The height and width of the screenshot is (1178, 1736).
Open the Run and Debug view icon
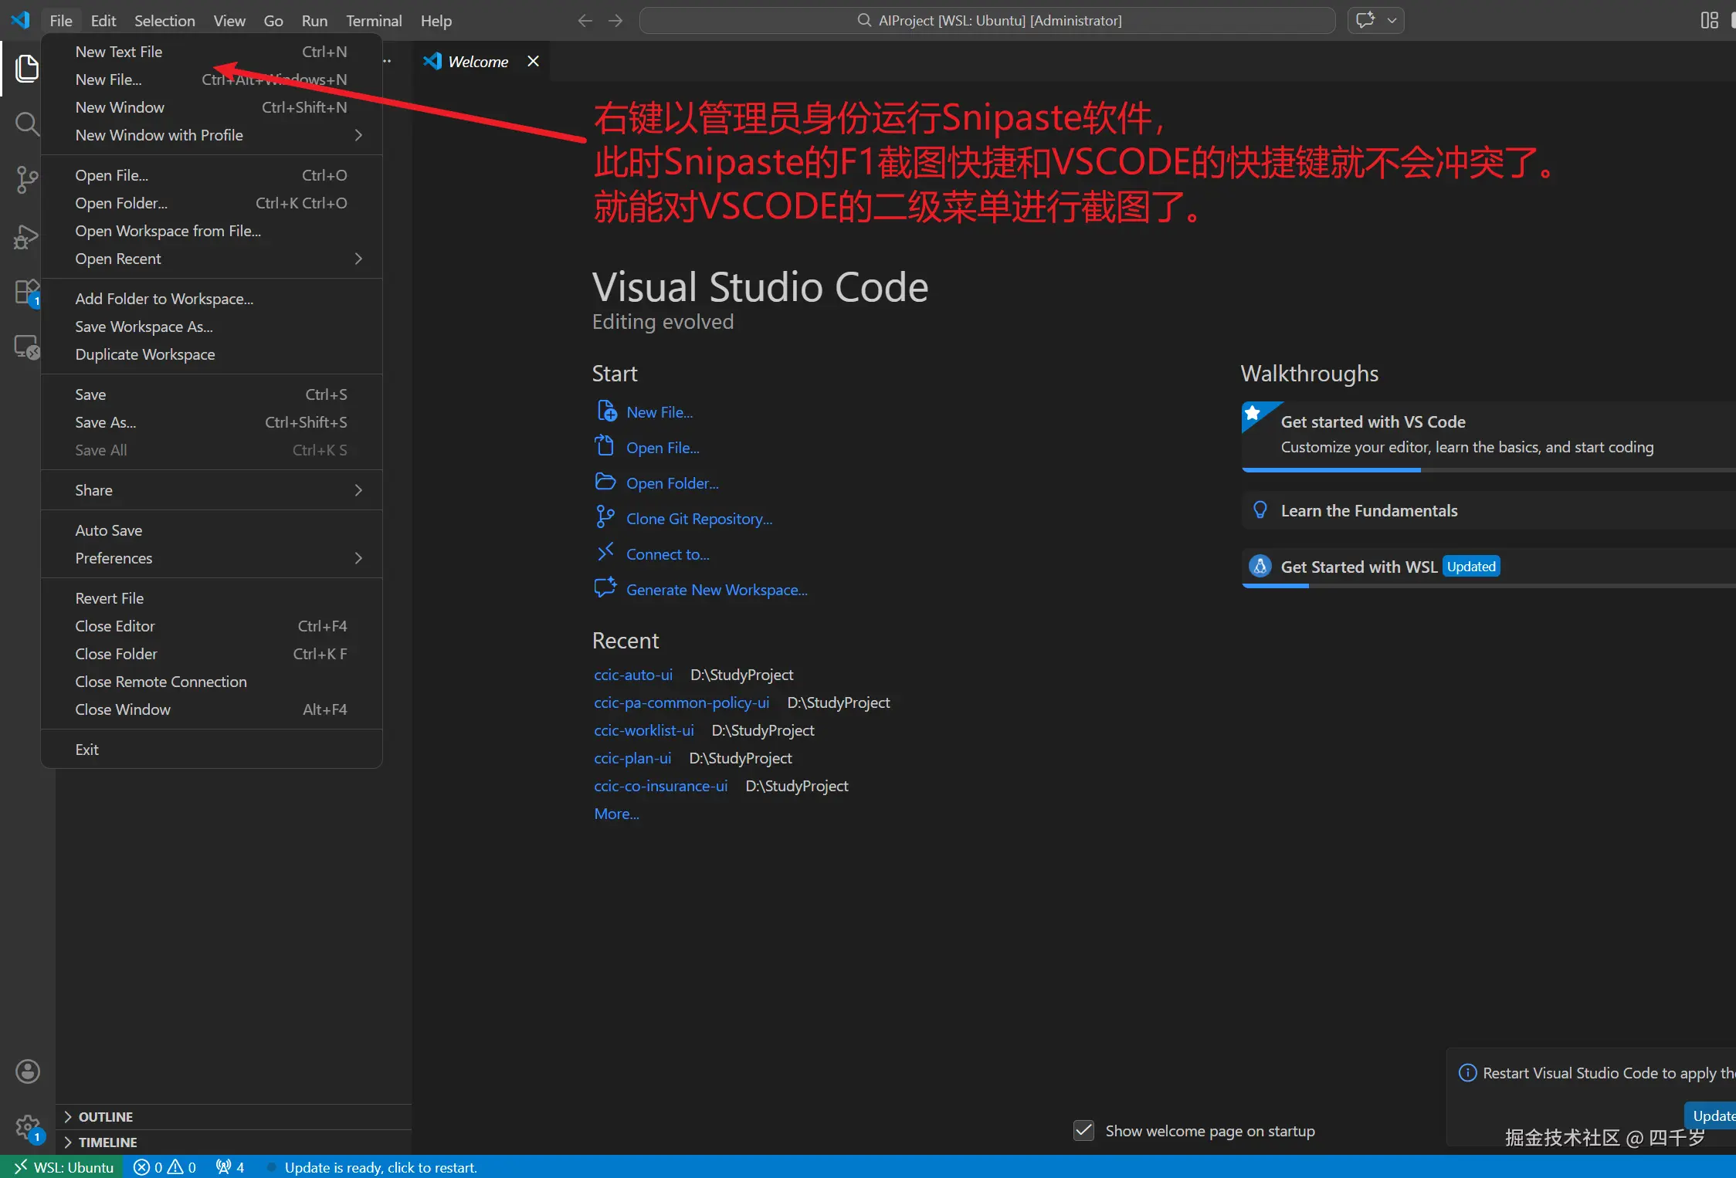(27, 237)
